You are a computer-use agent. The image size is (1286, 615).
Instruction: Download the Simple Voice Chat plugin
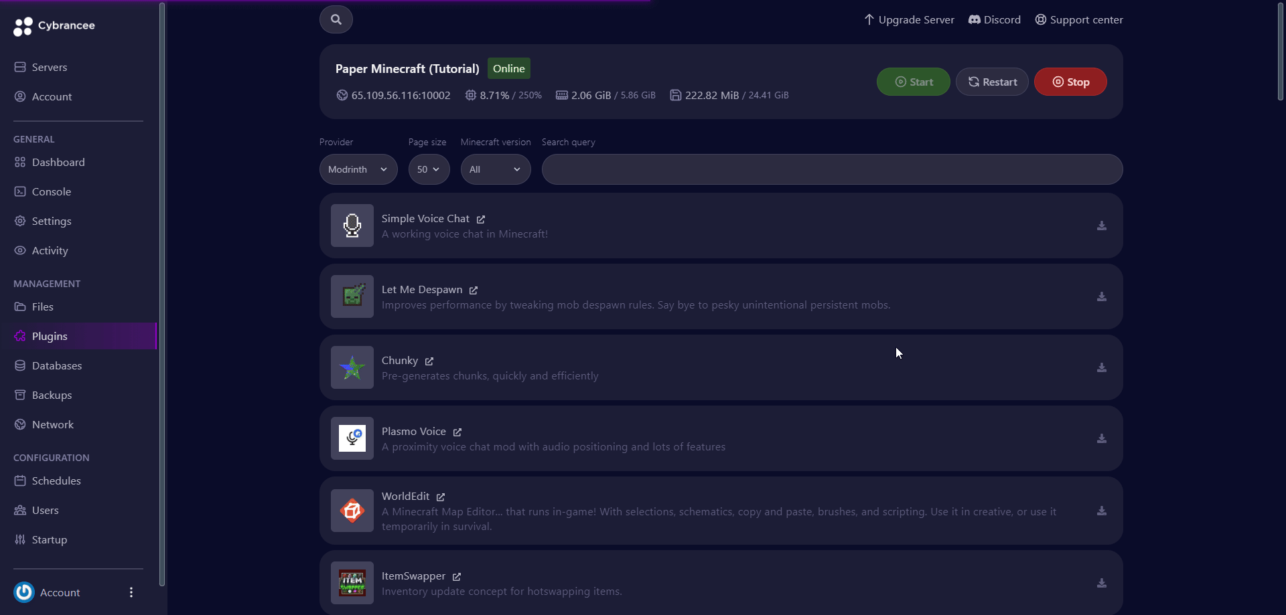click(1101, 226)
